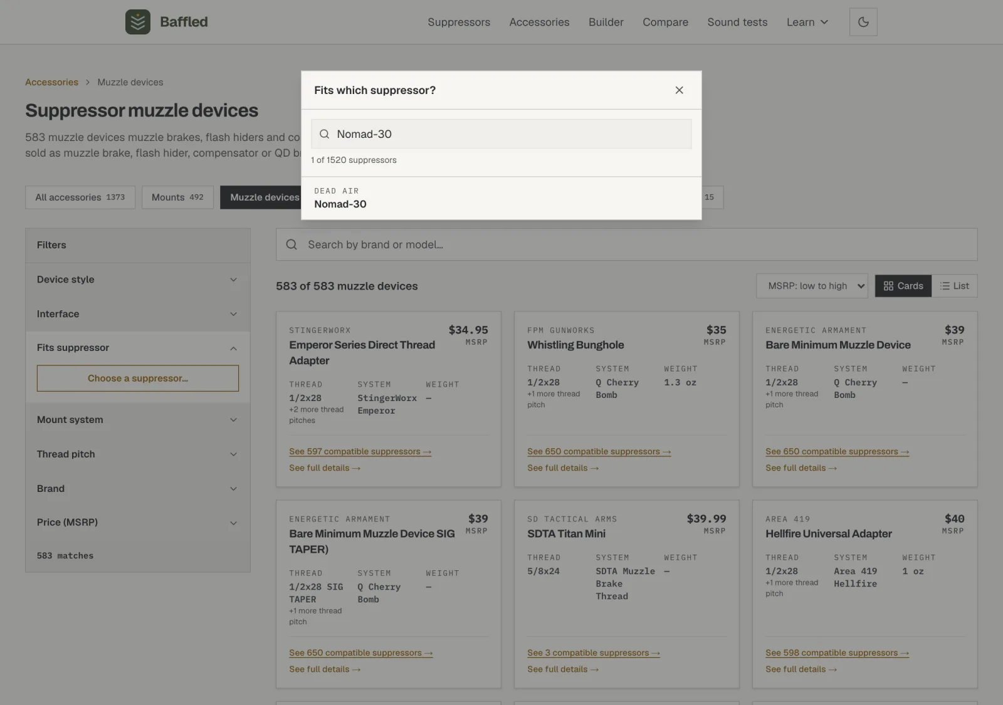Click the Hellfire Universal Adapter card title
The height and width of the screenshot is (705, 1003).
829,534
